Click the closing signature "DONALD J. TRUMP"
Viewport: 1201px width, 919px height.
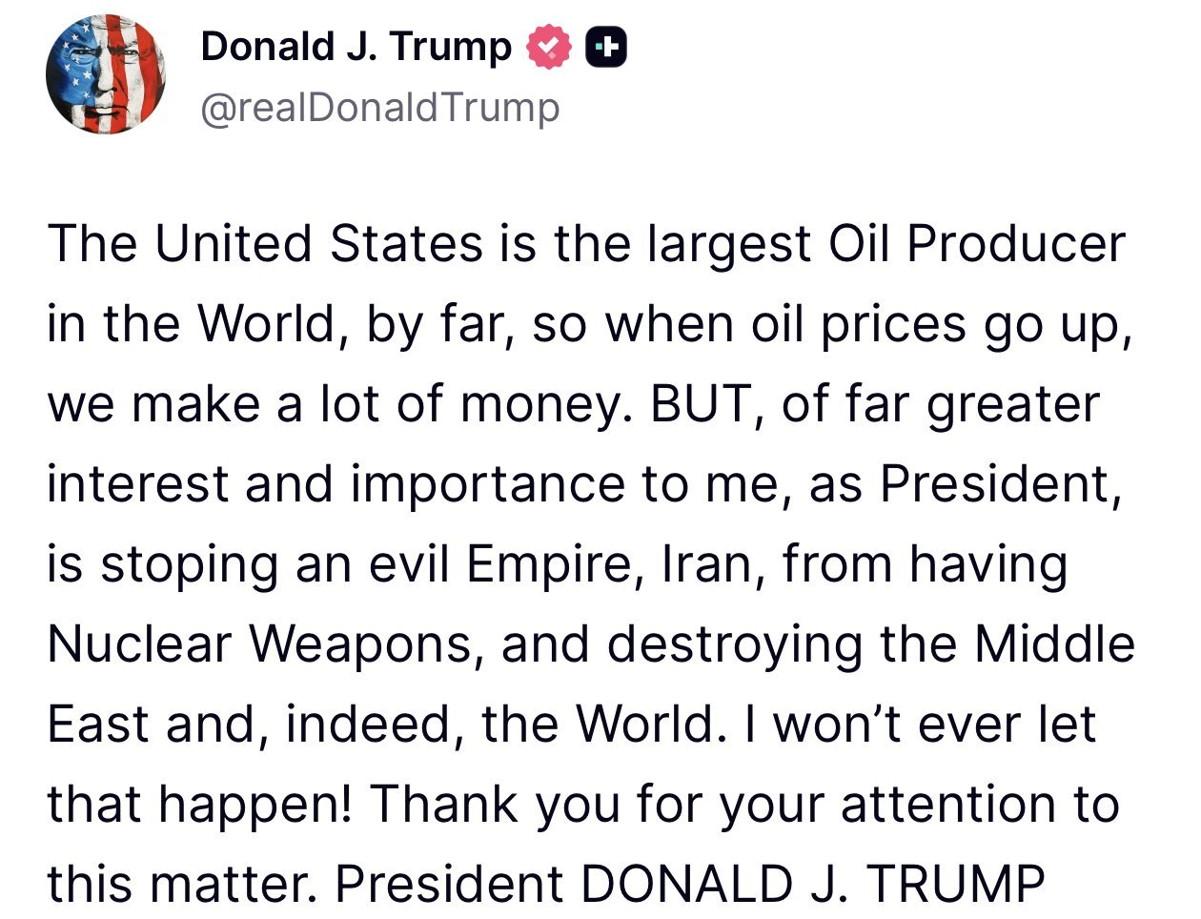point(812,885)
